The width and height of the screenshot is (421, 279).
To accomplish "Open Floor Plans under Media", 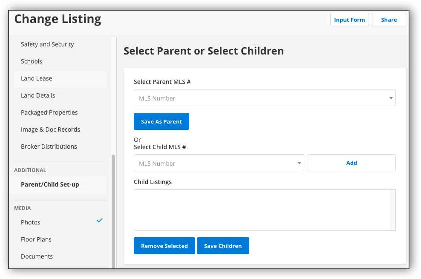I will pos(36,239).
